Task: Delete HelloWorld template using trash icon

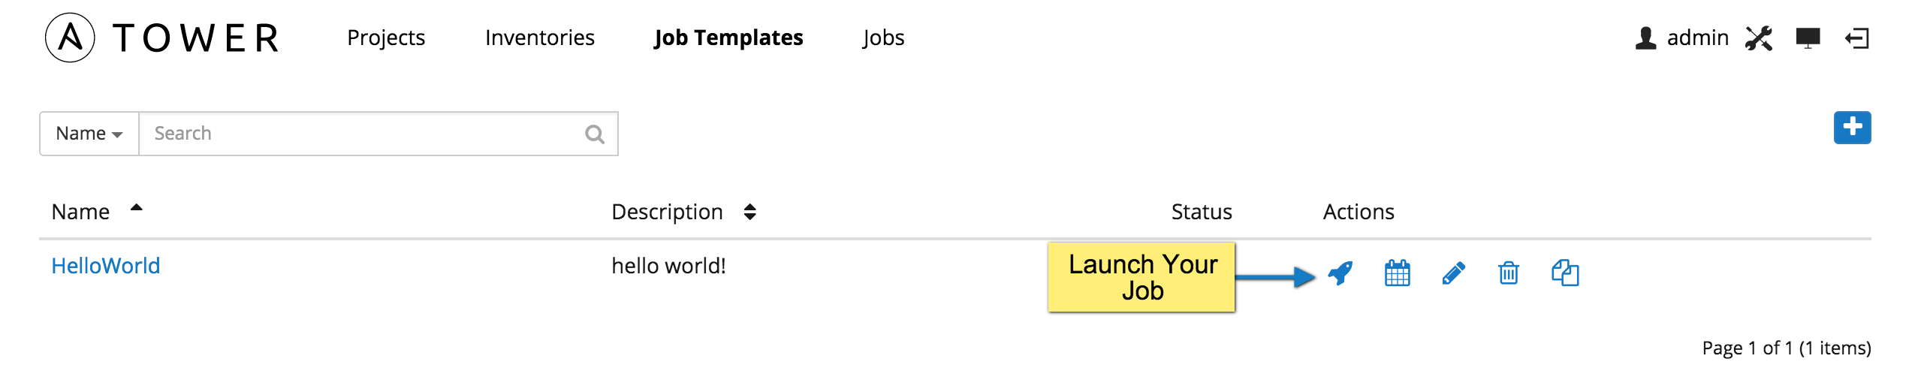Action: [1509, 273]
